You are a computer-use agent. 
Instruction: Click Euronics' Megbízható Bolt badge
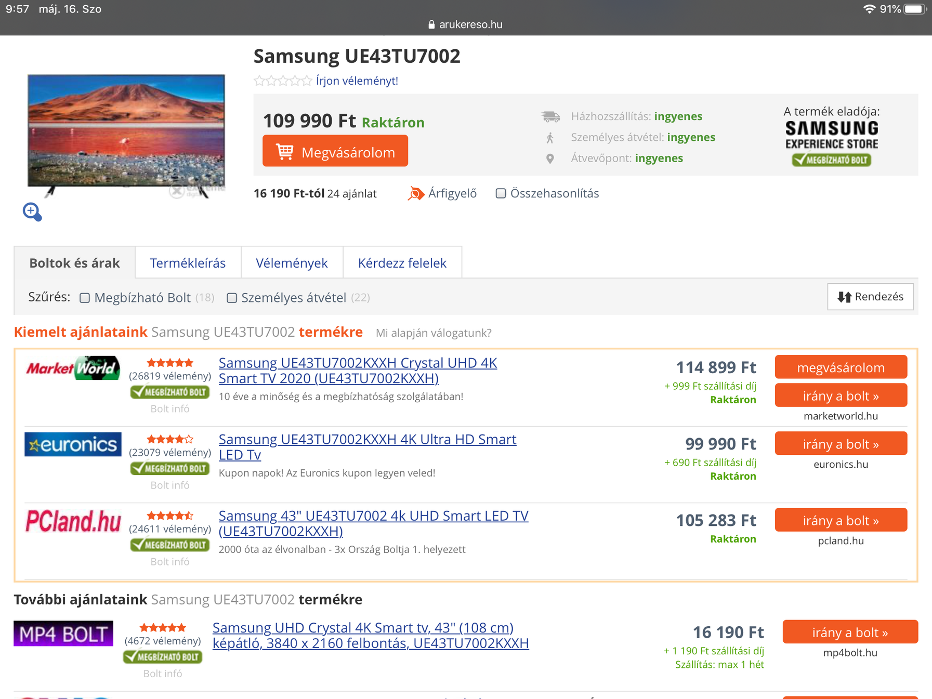point(170,468)
